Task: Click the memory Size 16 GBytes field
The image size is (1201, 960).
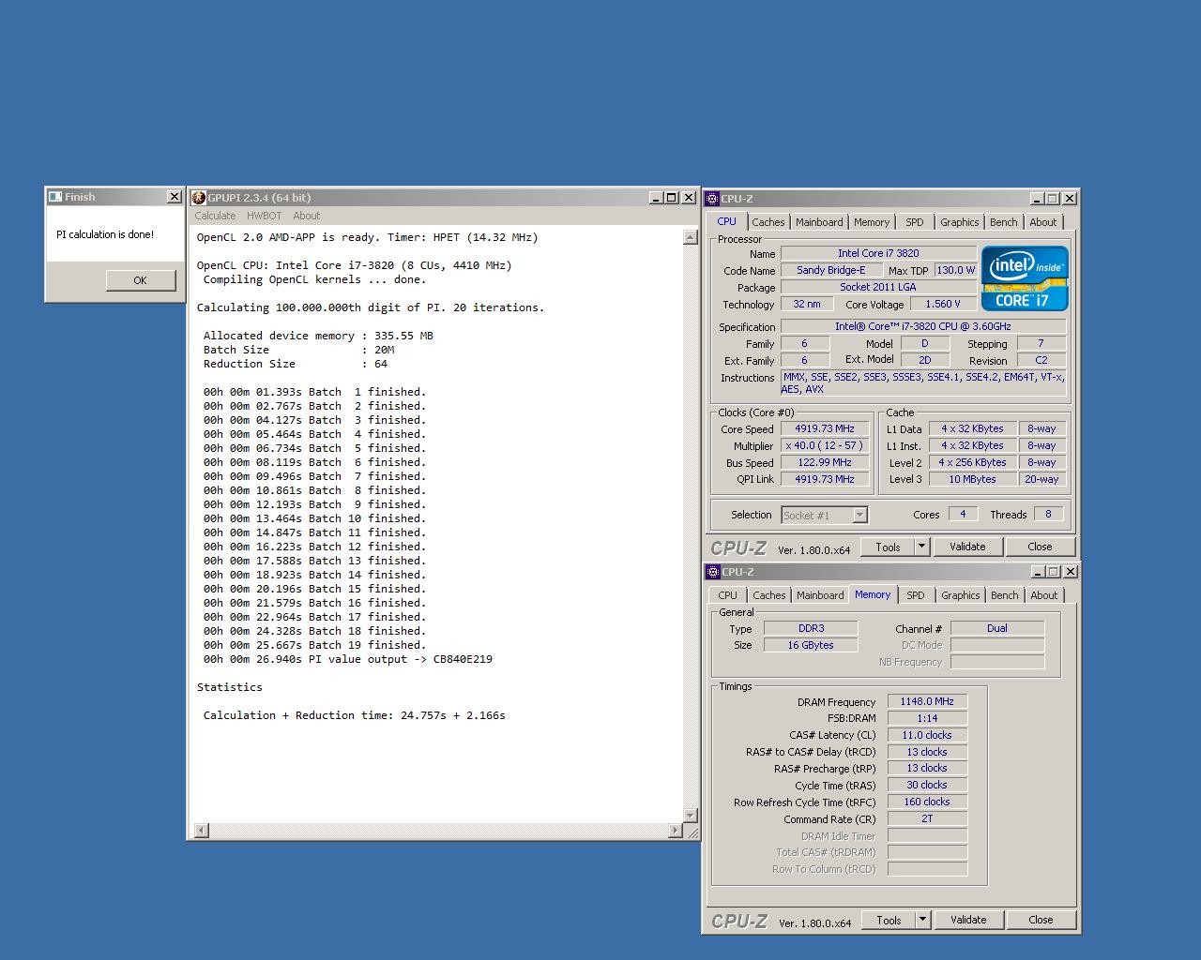Action: [811, 645]
